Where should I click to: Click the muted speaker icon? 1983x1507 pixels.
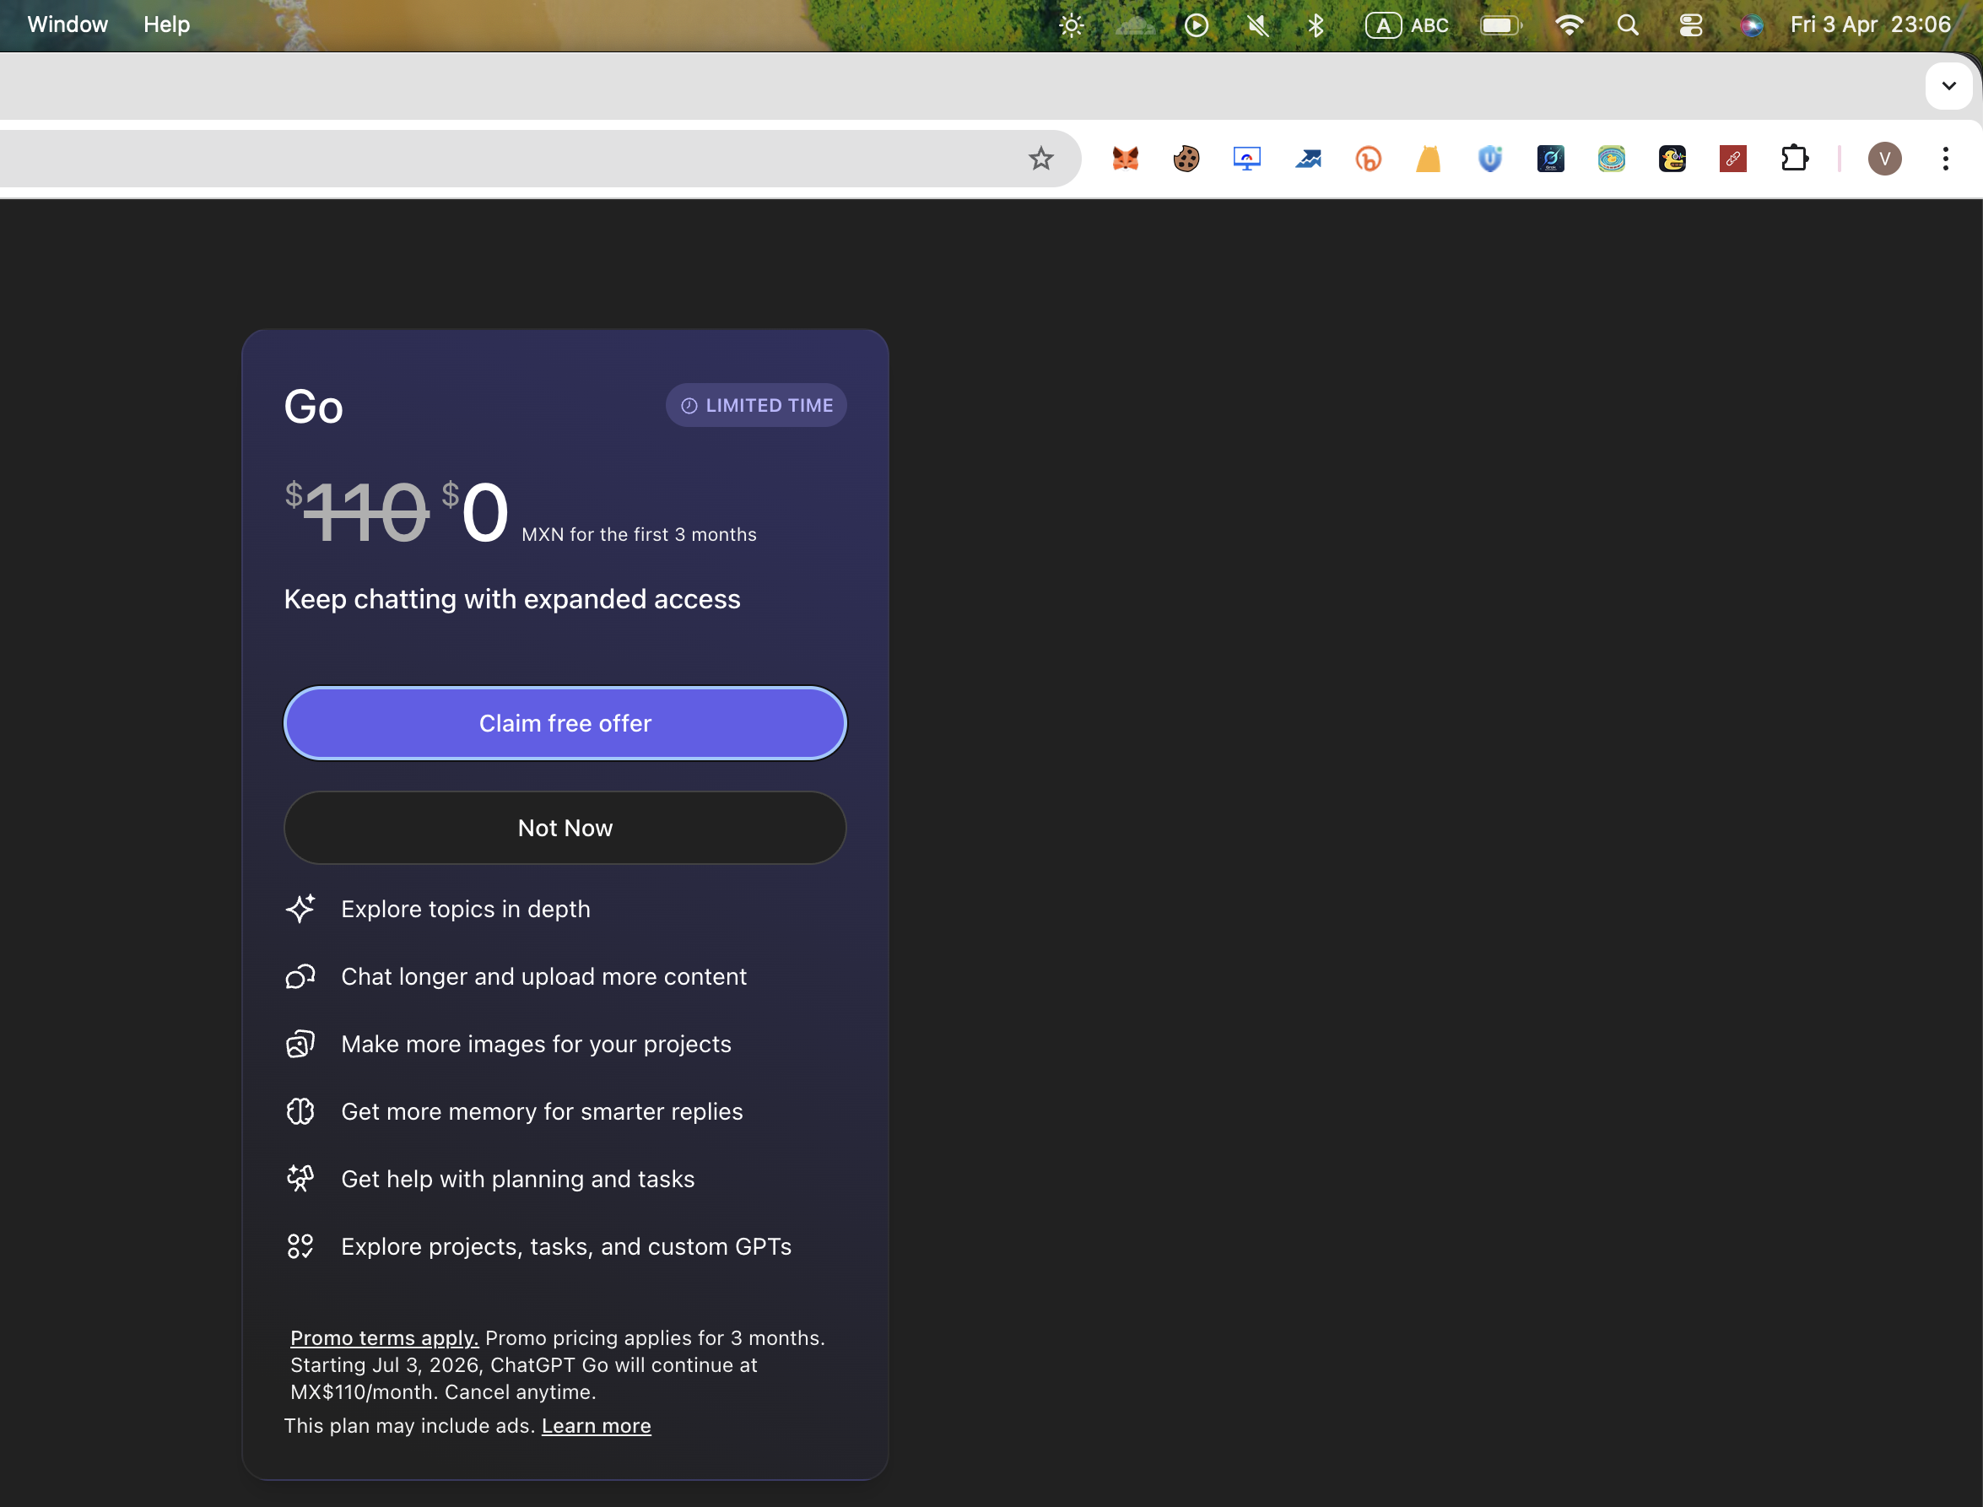tap(1257, 25)
